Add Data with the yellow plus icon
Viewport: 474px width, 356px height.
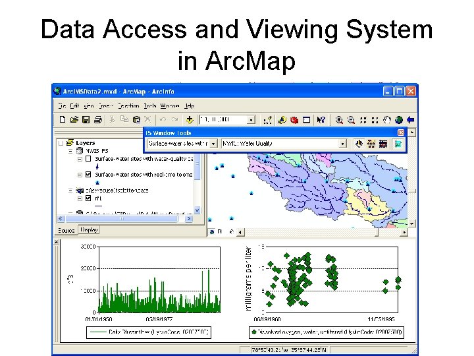pyautogui.click(x=190, y=120)
